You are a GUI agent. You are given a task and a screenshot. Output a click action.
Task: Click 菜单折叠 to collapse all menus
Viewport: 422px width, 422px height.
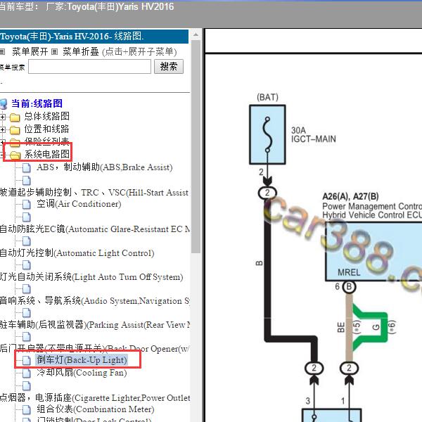pos(81,51)
